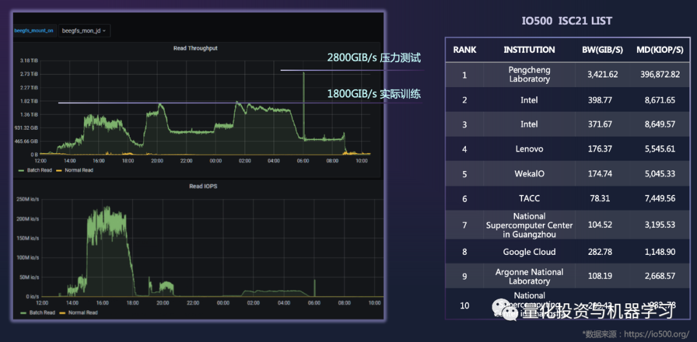Click the 1800GIB/s actual training annotation

tap(374, 94)
